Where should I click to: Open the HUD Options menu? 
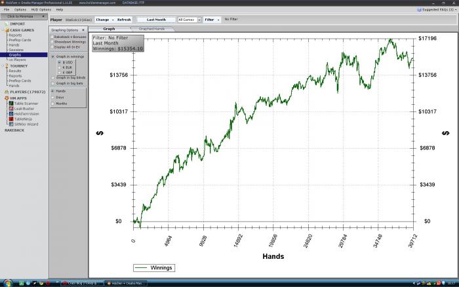click(41, 10)
